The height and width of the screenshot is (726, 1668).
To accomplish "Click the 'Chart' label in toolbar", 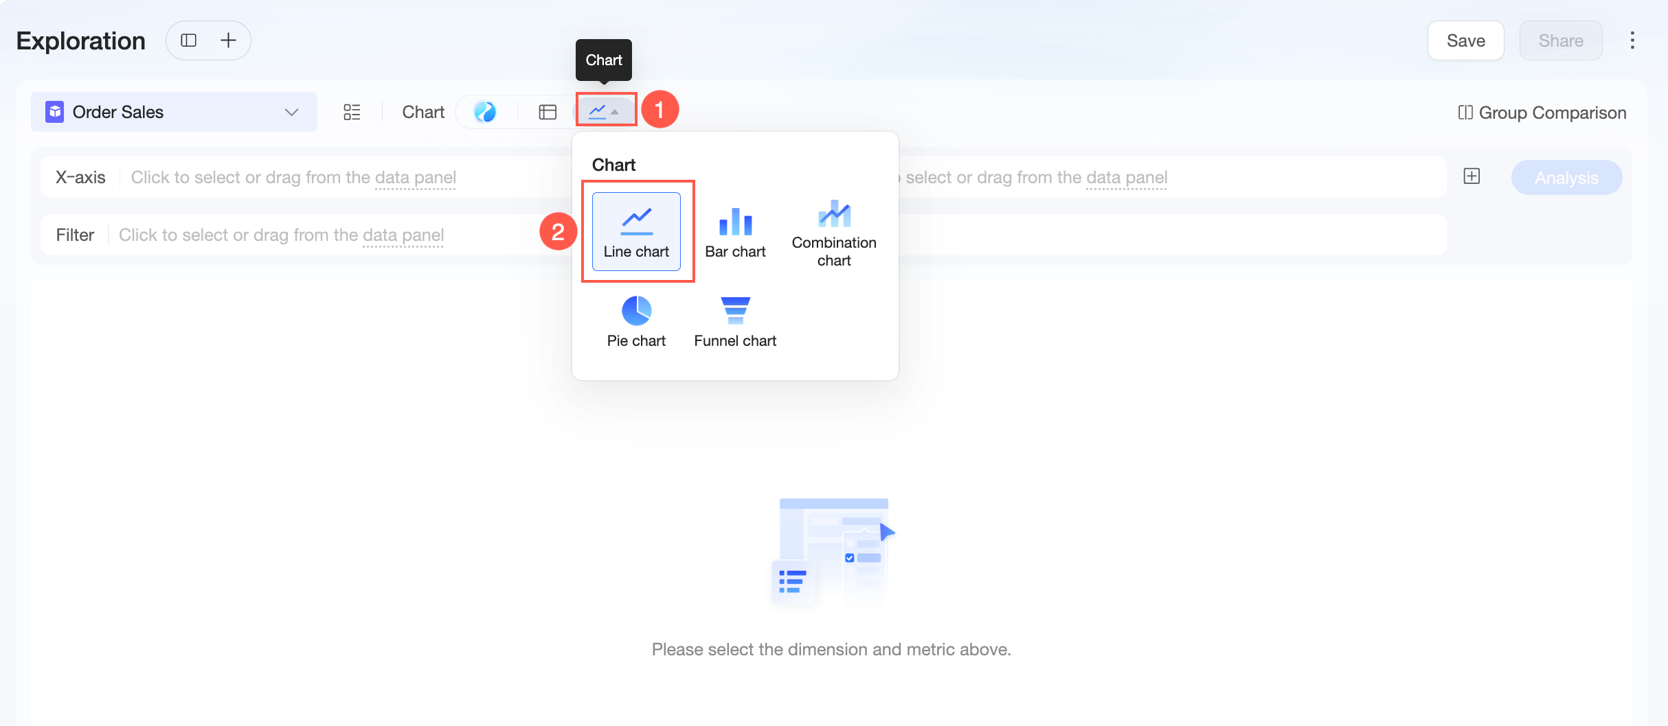I will click(x=423, y=112).
